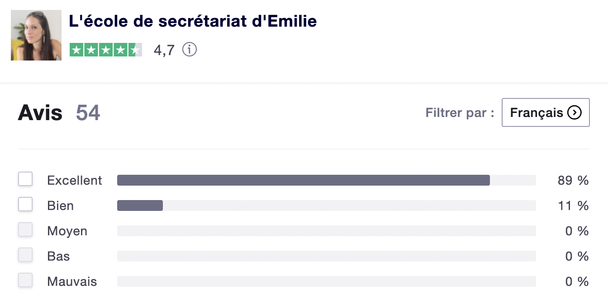Click the 89 % percentage value
The height and width of the screenshot is (308, 608).
pos(573,181)
